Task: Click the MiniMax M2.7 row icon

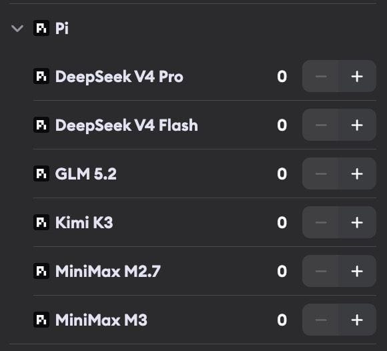Action: click(41, 271)
